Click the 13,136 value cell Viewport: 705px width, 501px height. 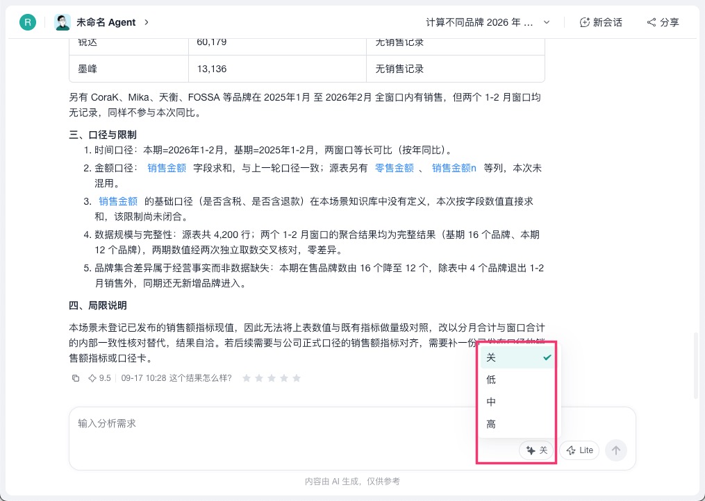[277, 69]
